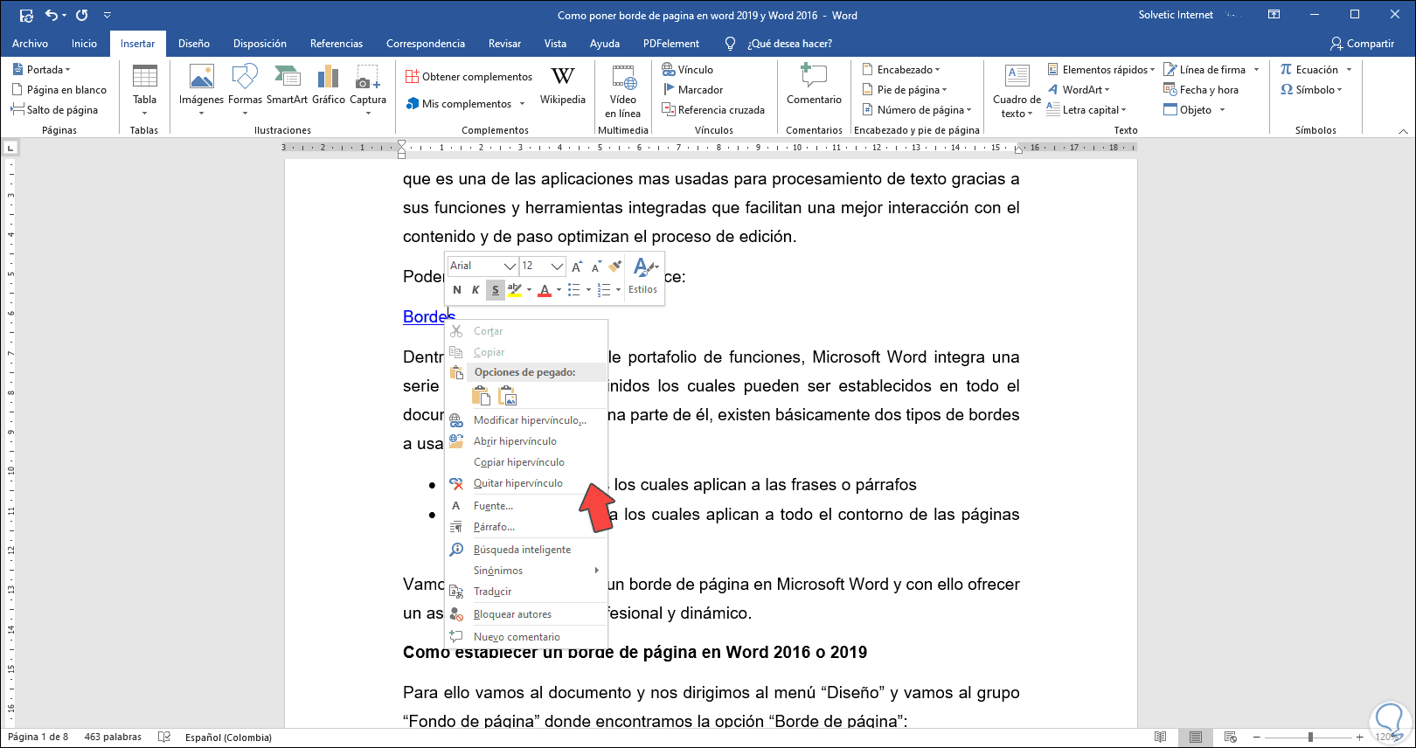The image size is (1416, 748).
Task: Click the blue Bordes hyperlink in the document
Action: tap(429, 317)
